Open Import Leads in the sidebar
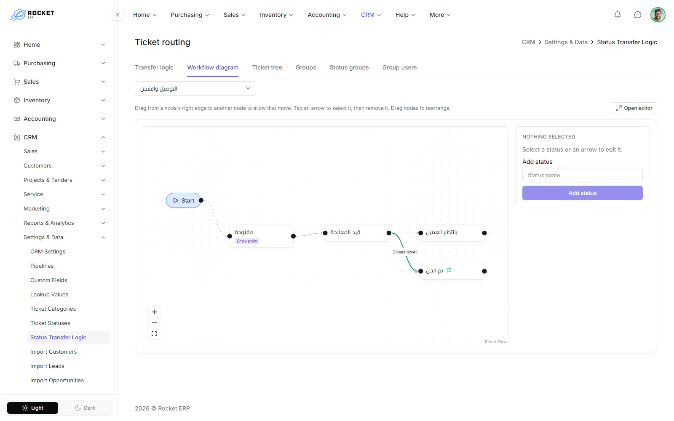 click(x=47, y=366)
